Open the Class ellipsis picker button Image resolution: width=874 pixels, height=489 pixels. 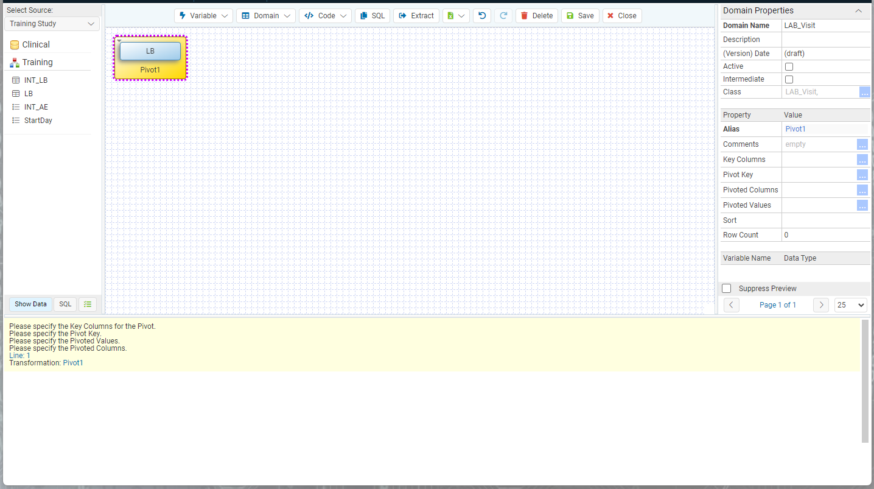tap(864, 92)
